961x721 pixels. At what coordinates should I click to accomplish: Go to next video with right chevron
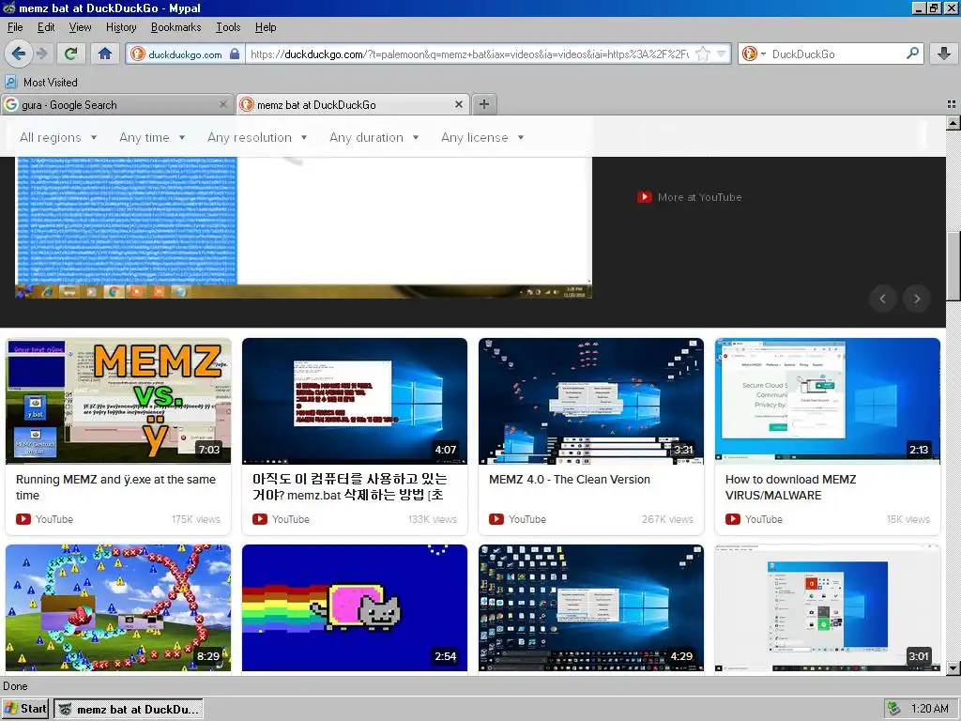tap(917, 299)
